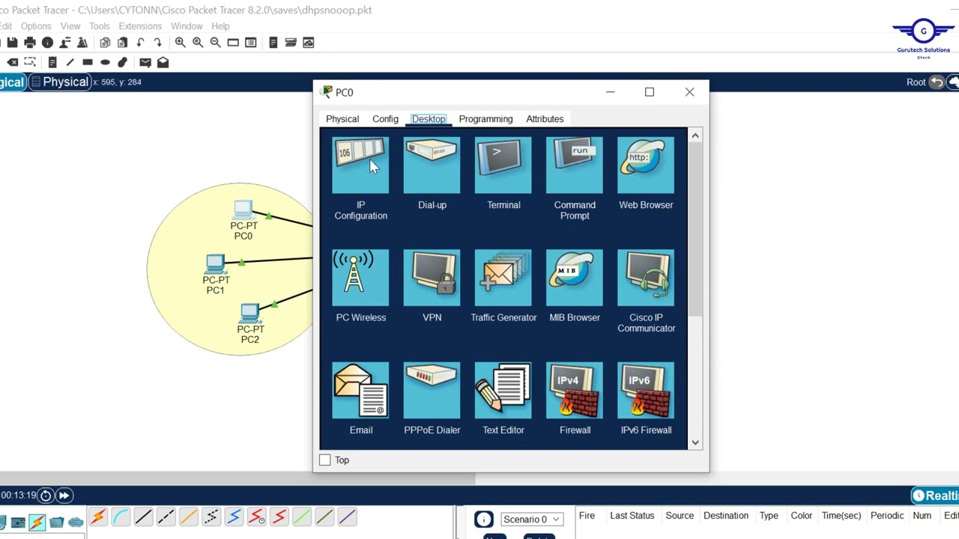Open the Tools menu
The image size is (959, 539).
pos(100,26)
